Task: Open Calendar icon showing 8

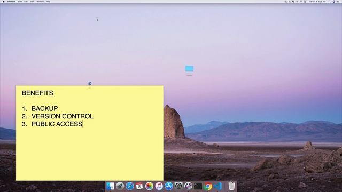Action: click(x=139, y=186)
